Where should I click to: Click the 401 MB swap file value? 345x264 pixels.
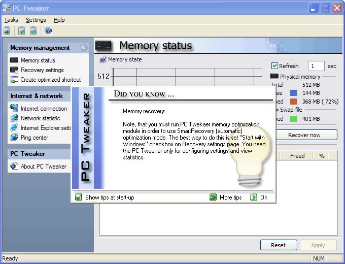(x=311, y=119)
